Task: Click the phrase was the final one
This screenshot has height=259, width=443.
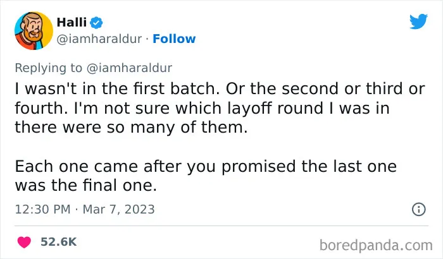Action: pos(85,186)
